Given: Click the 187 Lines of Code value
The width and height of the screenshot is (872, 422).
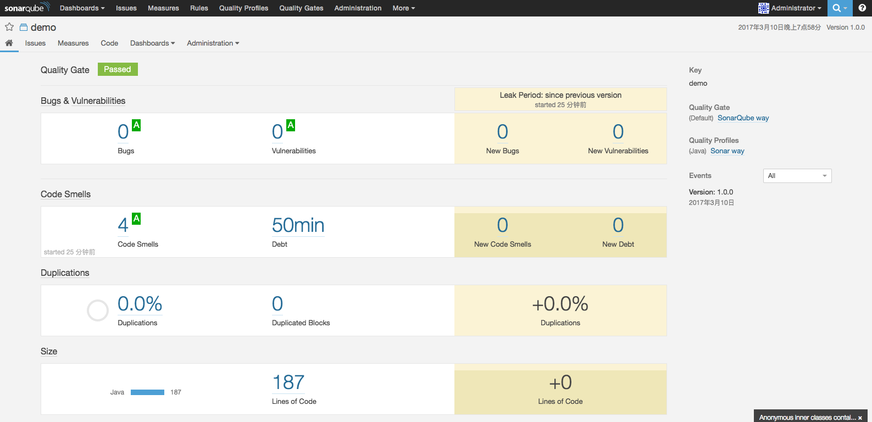Looking at the screenshot, I should coord(288,382).
